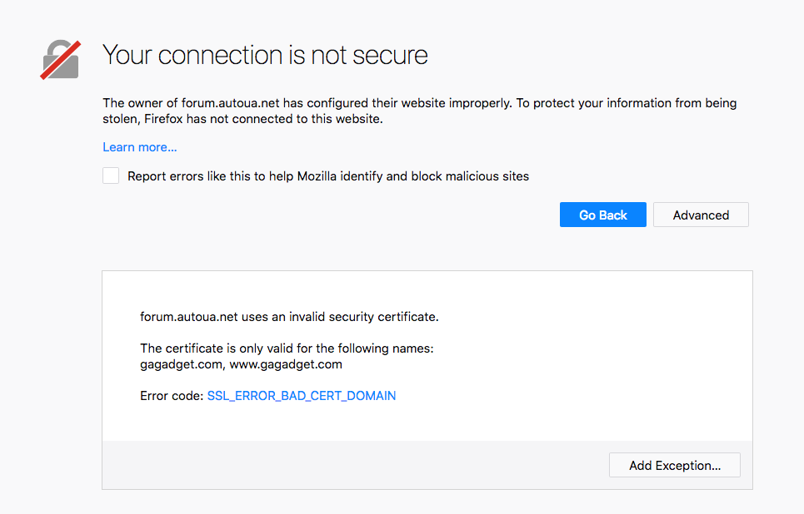Click the 'Error code:' label

pos(172,396)
